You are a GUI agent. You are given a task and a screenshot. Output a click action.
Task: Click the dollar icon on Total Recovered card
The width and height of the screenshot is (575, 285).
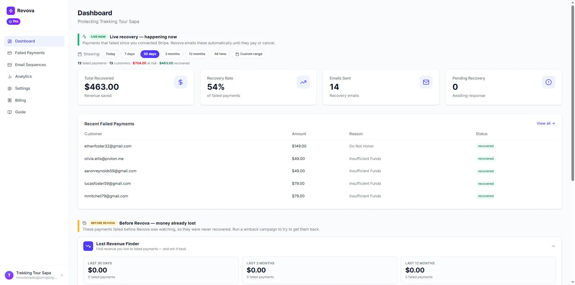181,82
